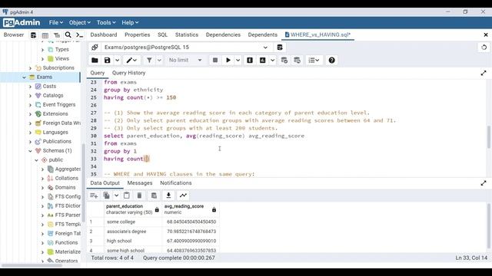
Task: Open save options dropdown arrow
Action: 117,60
